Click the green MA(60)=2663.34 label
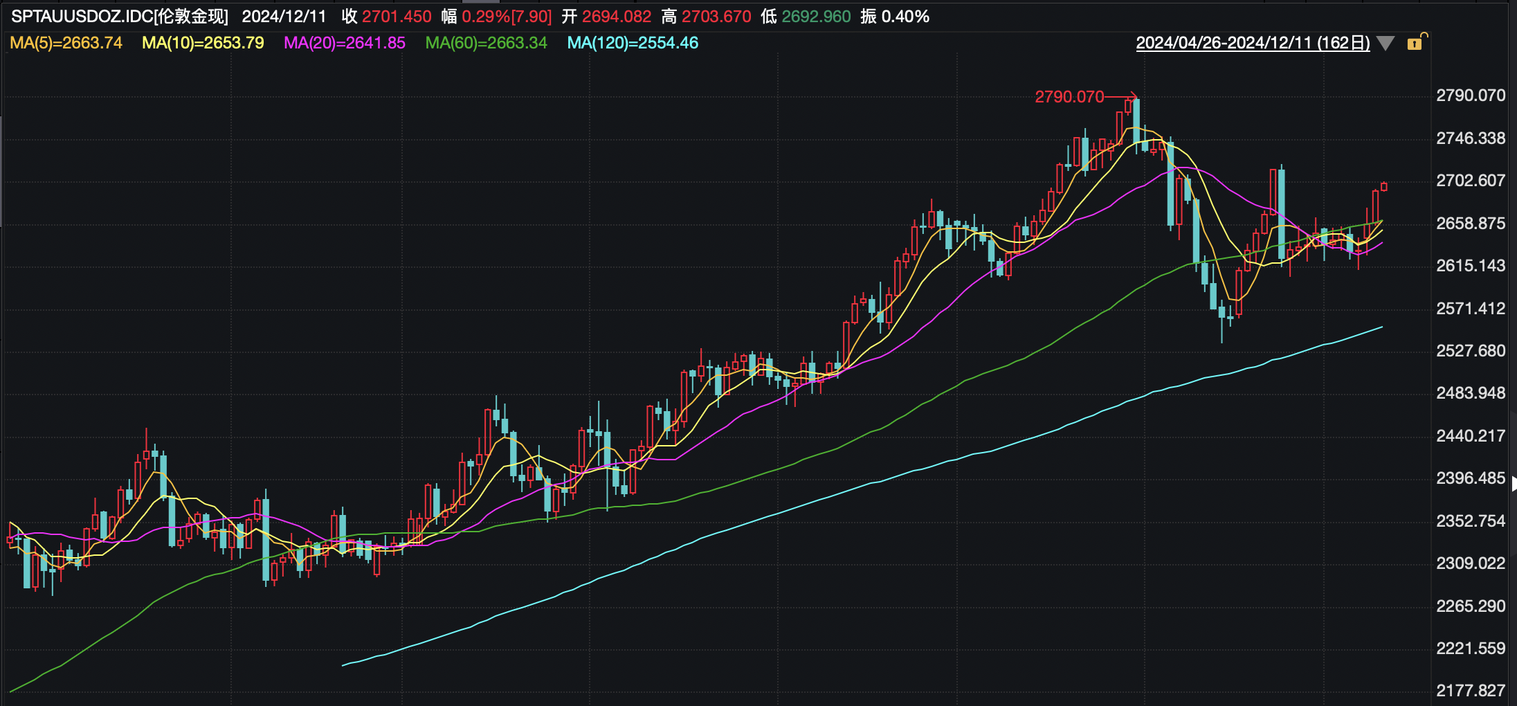 (486, 43)
